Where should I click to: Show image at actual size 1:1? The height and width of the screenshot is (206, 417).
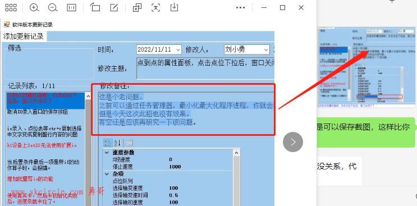(71, 8)
